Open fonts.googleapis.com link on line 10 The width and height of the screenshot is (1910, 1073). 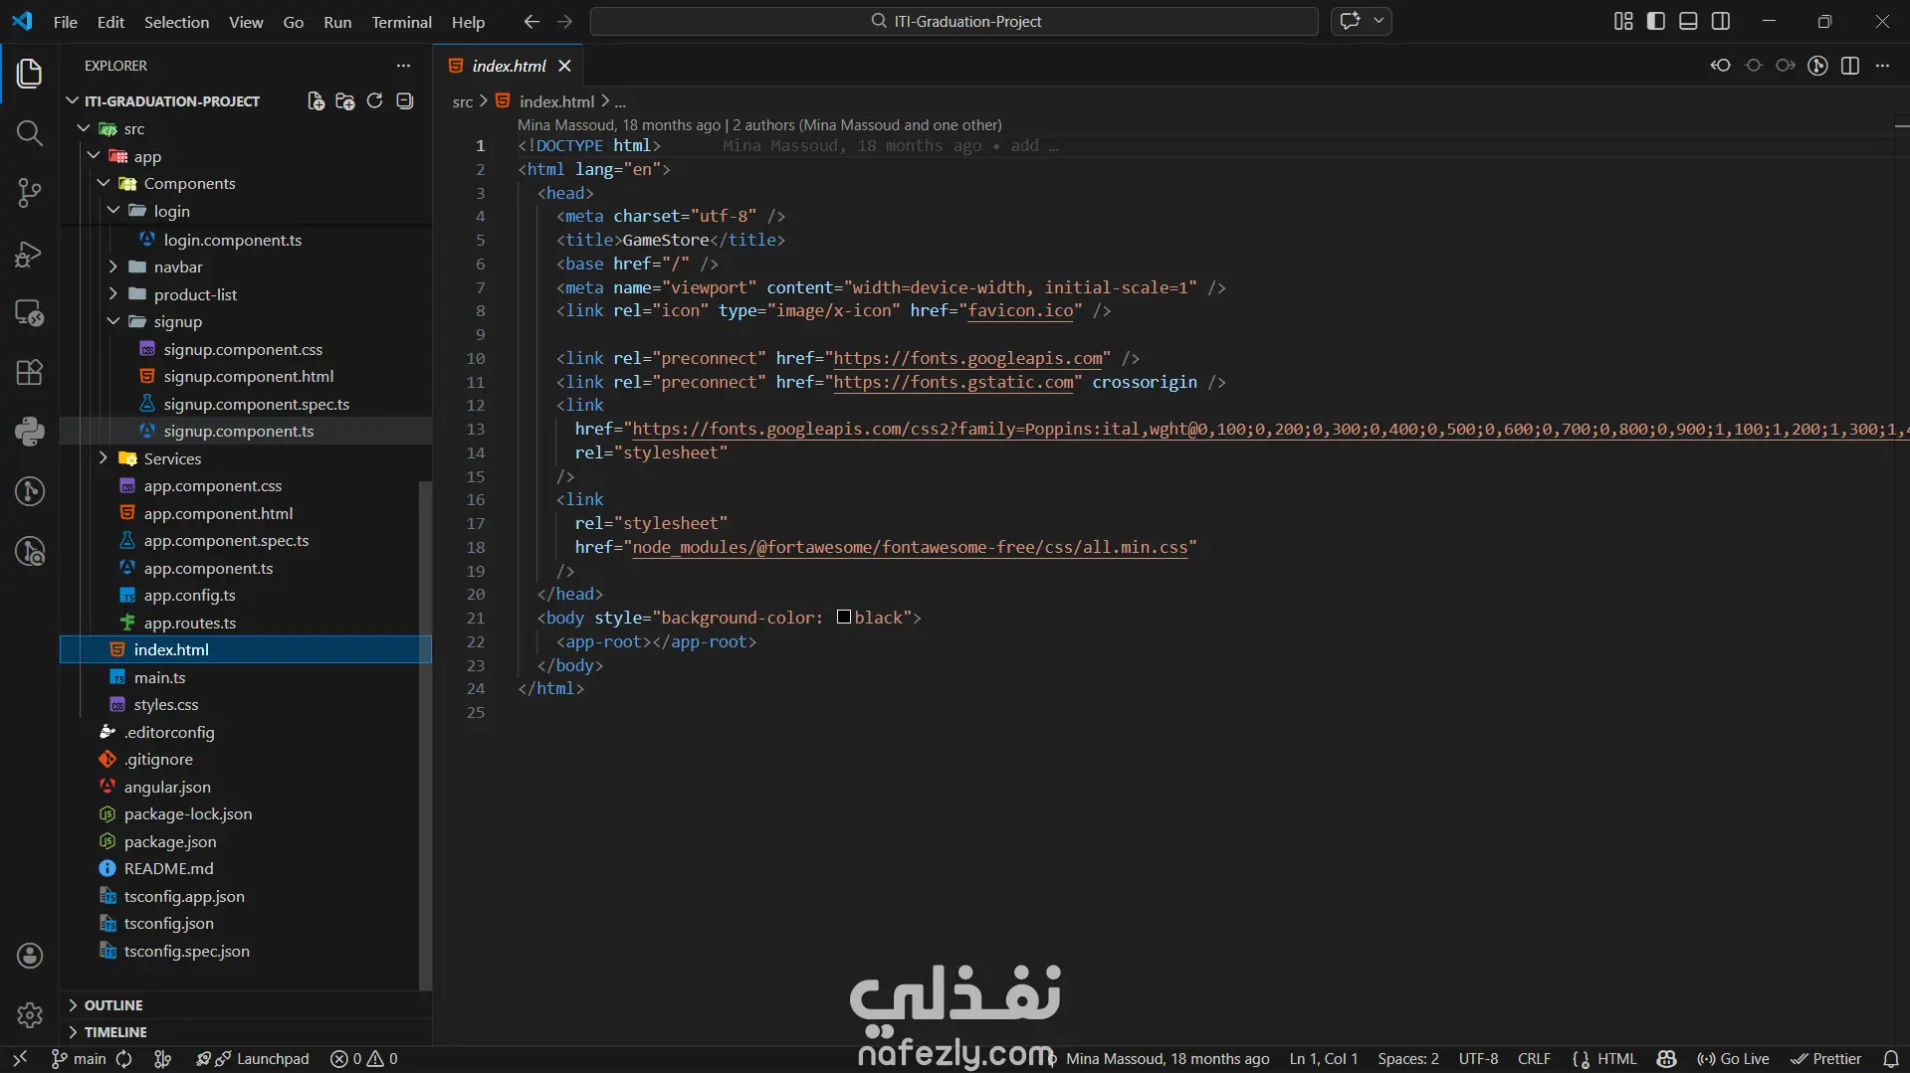click(967, 358)
